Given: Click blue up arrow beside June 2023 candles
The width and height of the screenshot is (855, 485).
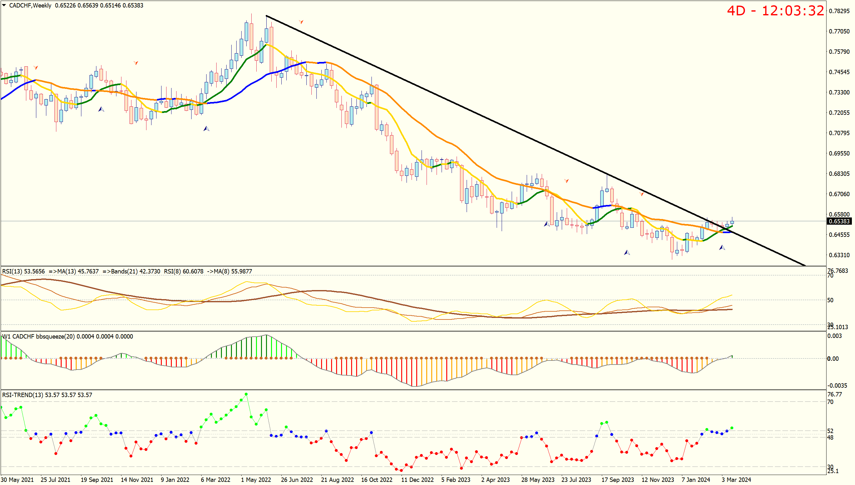Looking at the screenshot, I should [546, 224].
